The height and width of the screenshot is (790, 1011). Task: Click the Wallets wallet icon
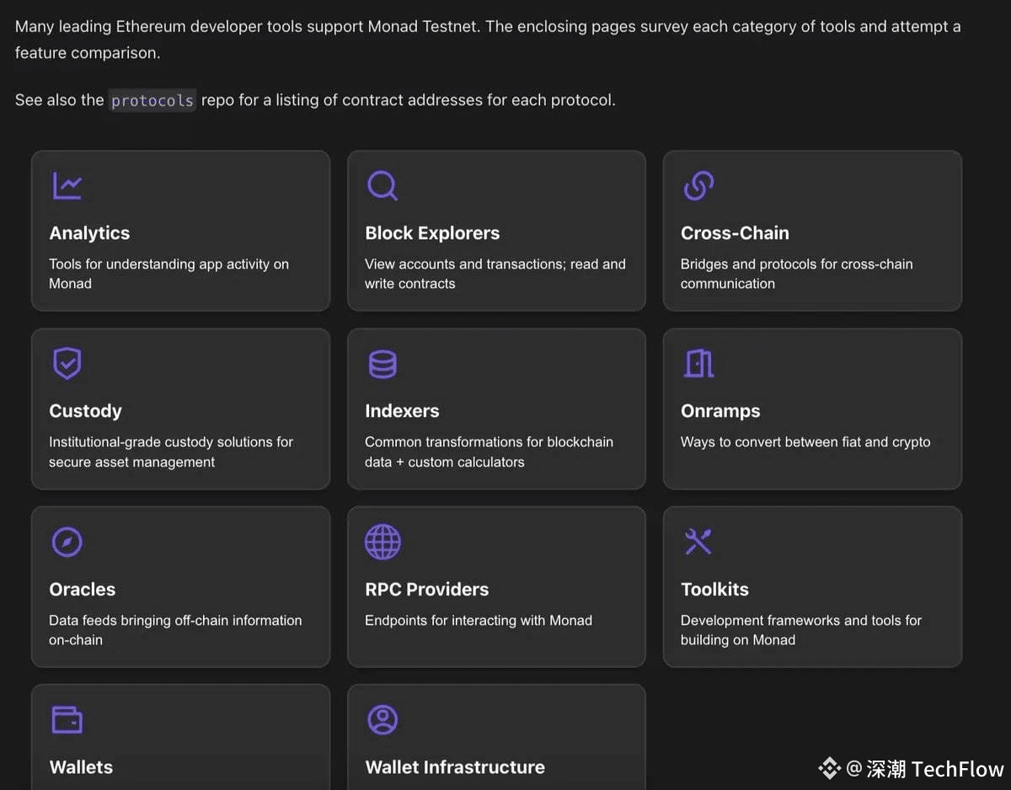pos(67,720)
